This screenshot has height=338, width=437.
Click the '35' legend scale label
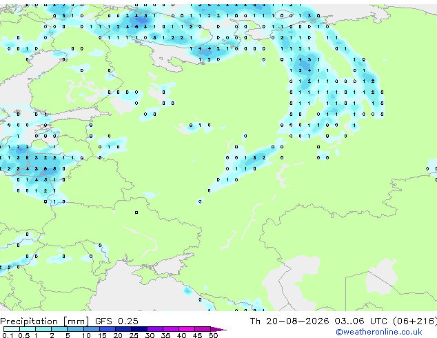coord(166,335)
